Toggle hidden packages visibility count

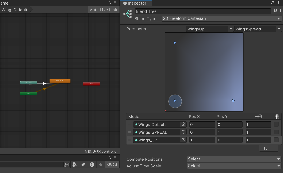pyautogui.click(x=112, y=165)
